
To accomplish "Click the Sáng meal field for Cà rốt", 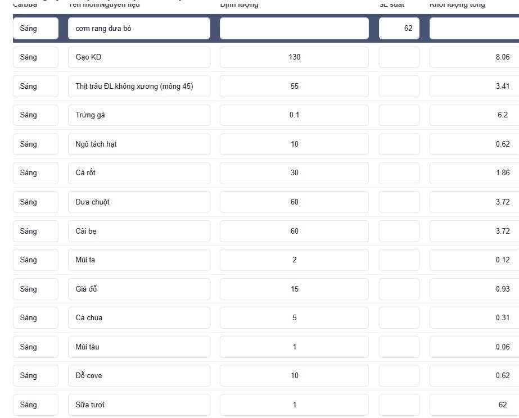I will 36,173.
